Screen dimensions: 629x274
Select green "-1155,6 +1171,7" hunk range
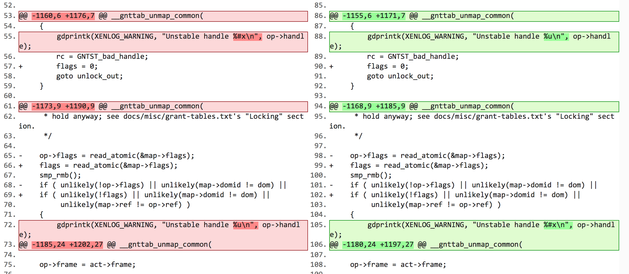[x=374, y=16]
